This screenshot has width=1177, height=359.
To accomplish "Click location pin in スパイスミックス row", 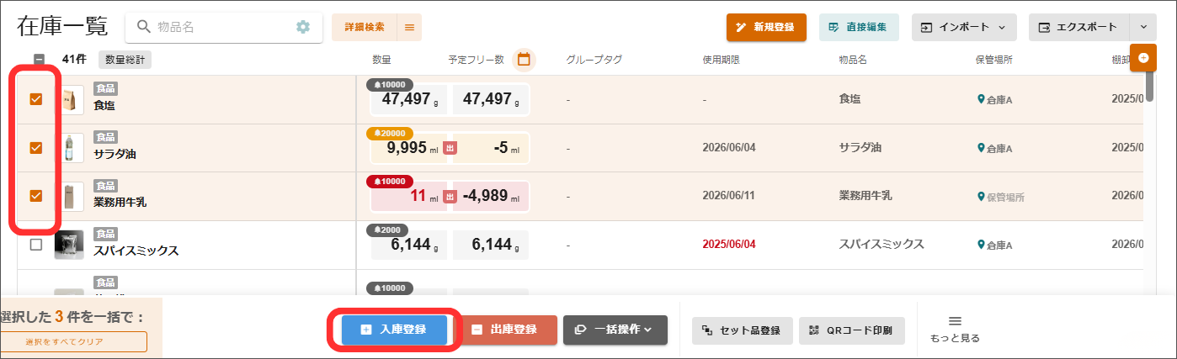I will (x=981, y=245).
